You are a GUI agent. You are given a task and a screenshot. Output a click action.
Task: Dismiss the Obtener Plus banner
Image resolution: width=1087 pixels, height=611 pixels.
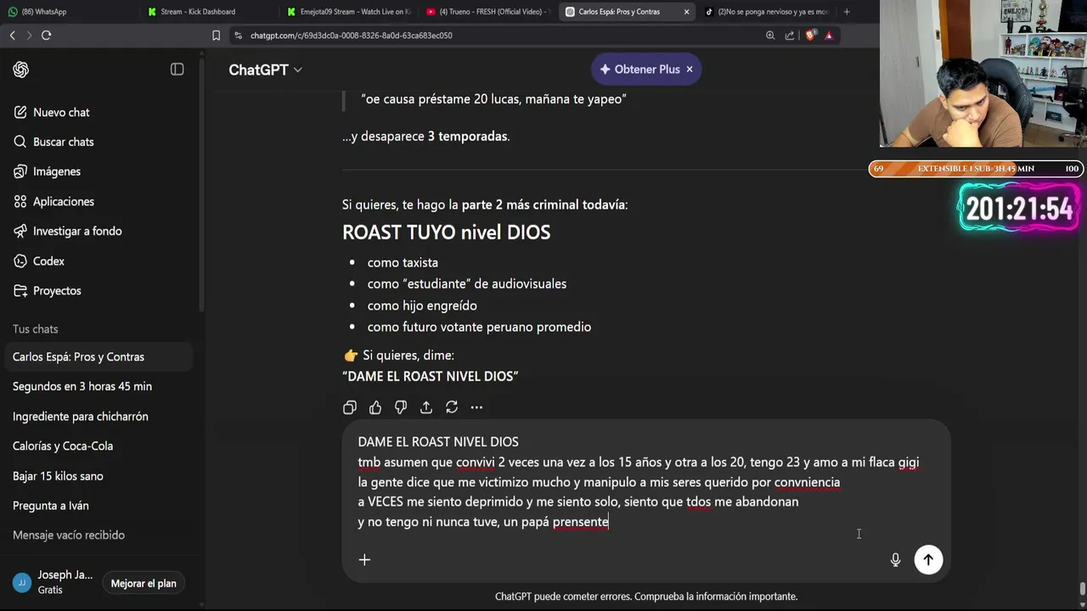tap(690, 70)
